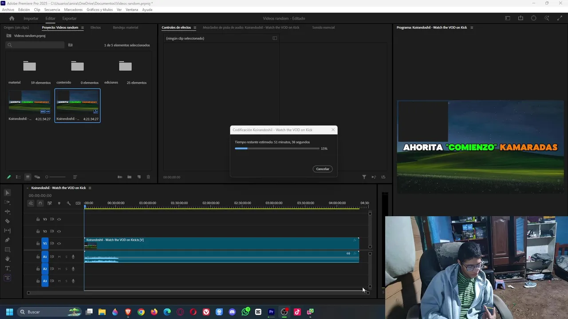Viewport: 568px width, 319px height.
Task: Click the closed captions CC track icon
Action: [x=78, y=203]
